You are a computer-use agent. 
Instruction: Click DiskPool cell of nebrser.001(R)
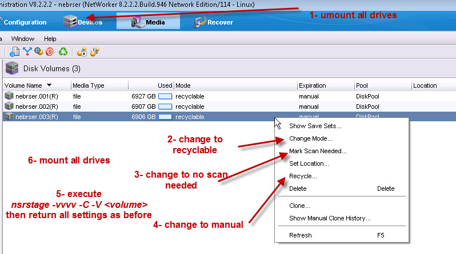(367, 96)
